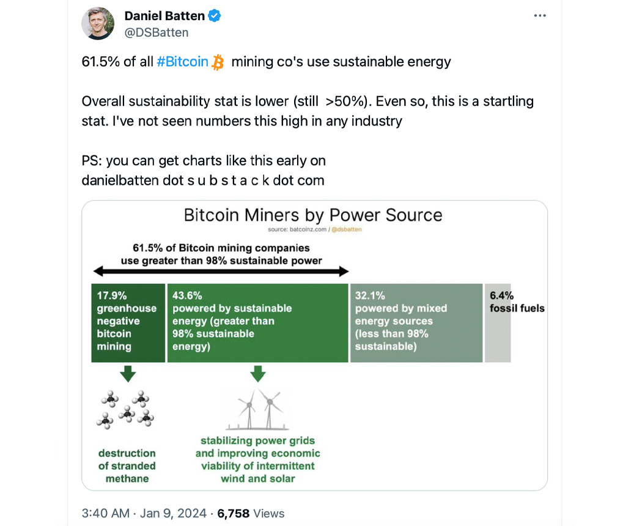Open the three-dot more options menu
The width and height of the screenshot is (642, 526).
coord(539,16)
